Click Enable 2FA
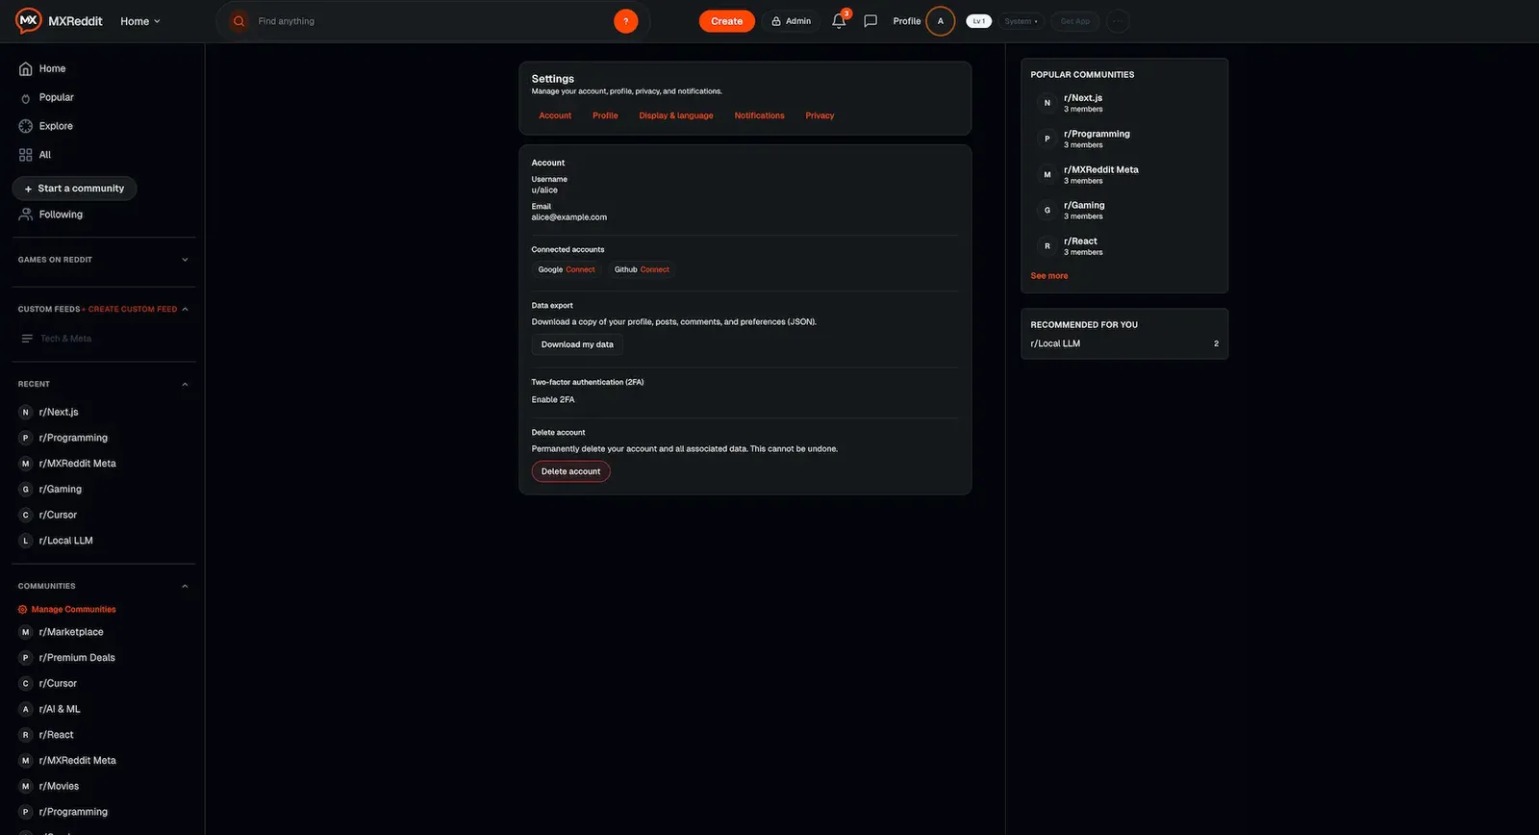Screen dimensions: 1539x835 pos(553,400)
